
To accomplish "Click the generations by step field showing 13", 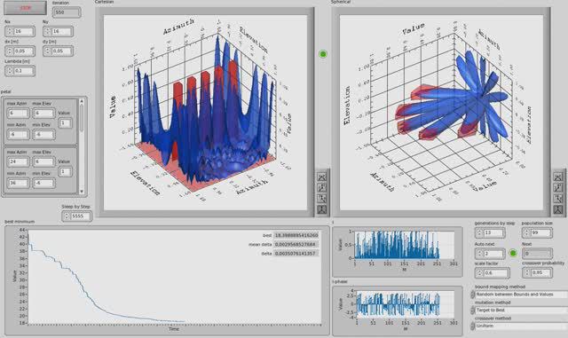I will pos(493,232).
